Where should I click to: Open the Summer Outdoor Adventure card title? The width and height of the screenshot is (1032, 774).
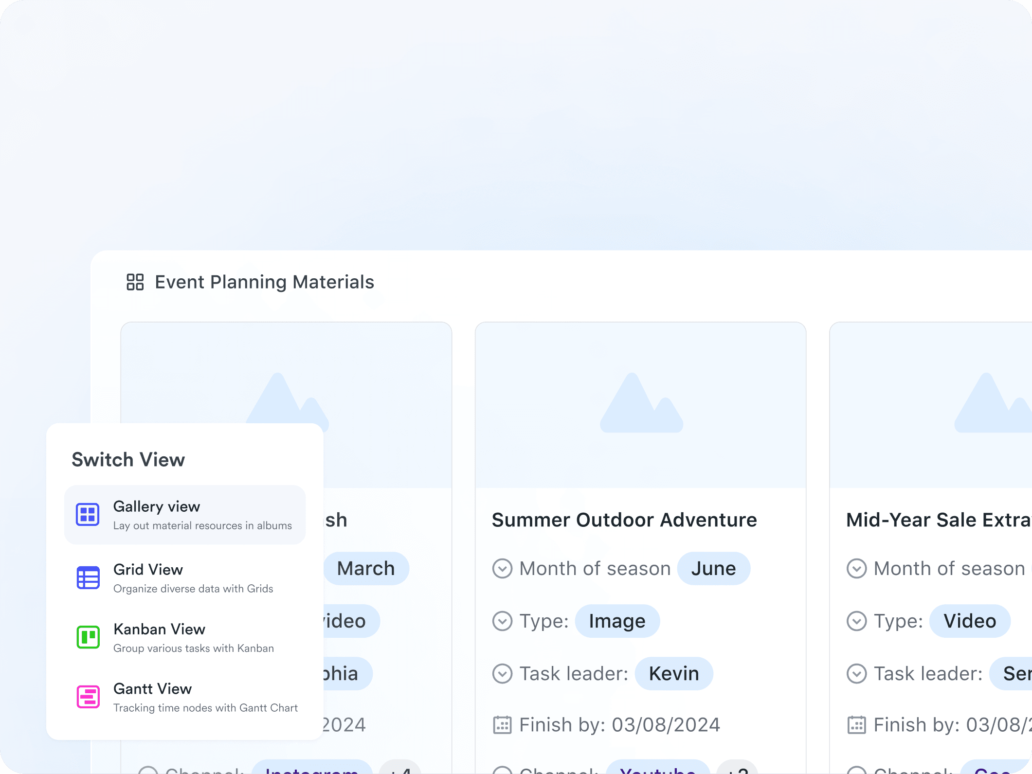pos(624,520)
